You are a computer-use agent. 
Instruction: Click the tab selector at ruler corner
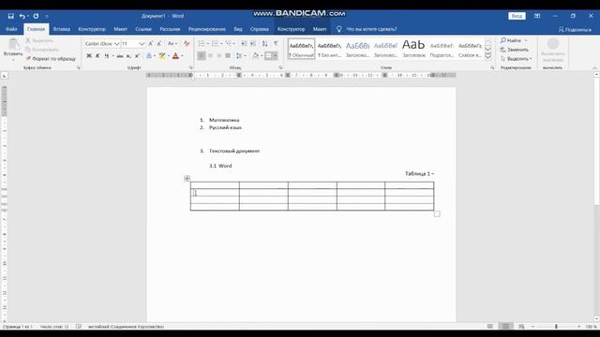(x=4, y=76)
